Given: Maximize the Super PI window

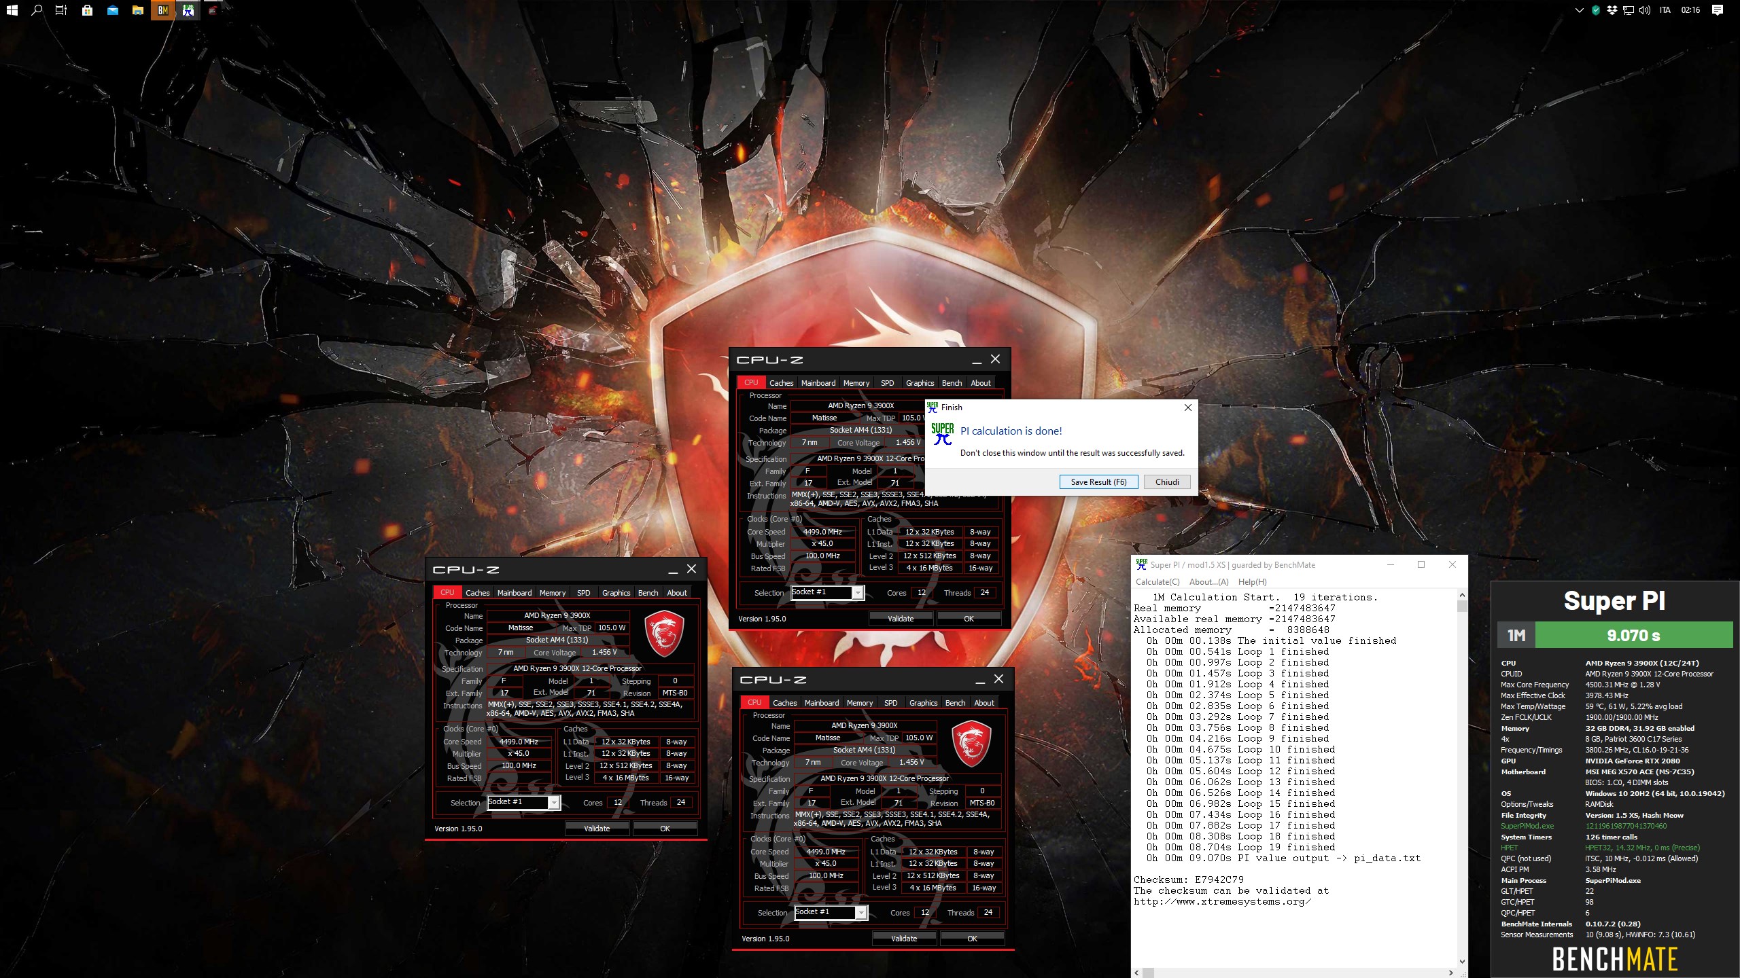Looking at the screenshot, I should click(x=1421, y=564).
